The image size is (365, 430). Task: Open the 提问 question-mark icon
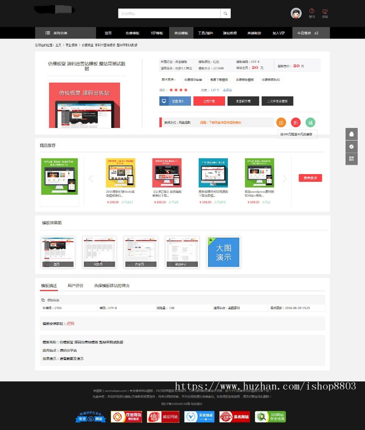pos(312,11)
